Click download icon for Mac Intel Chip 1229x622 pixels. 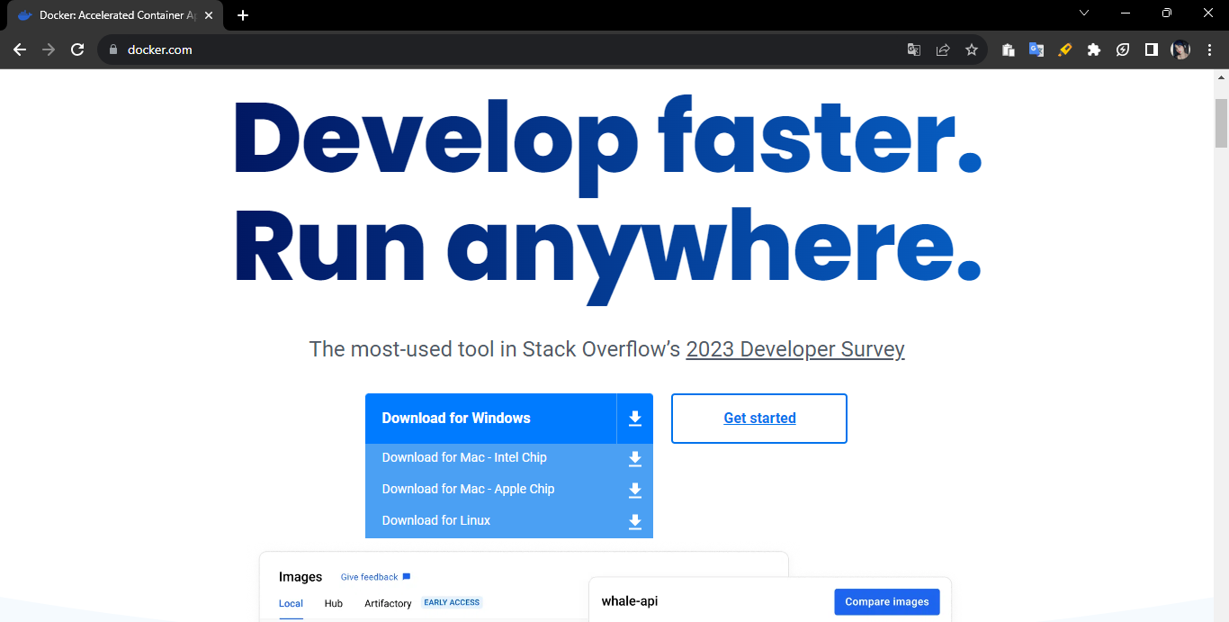coord(635,459)
